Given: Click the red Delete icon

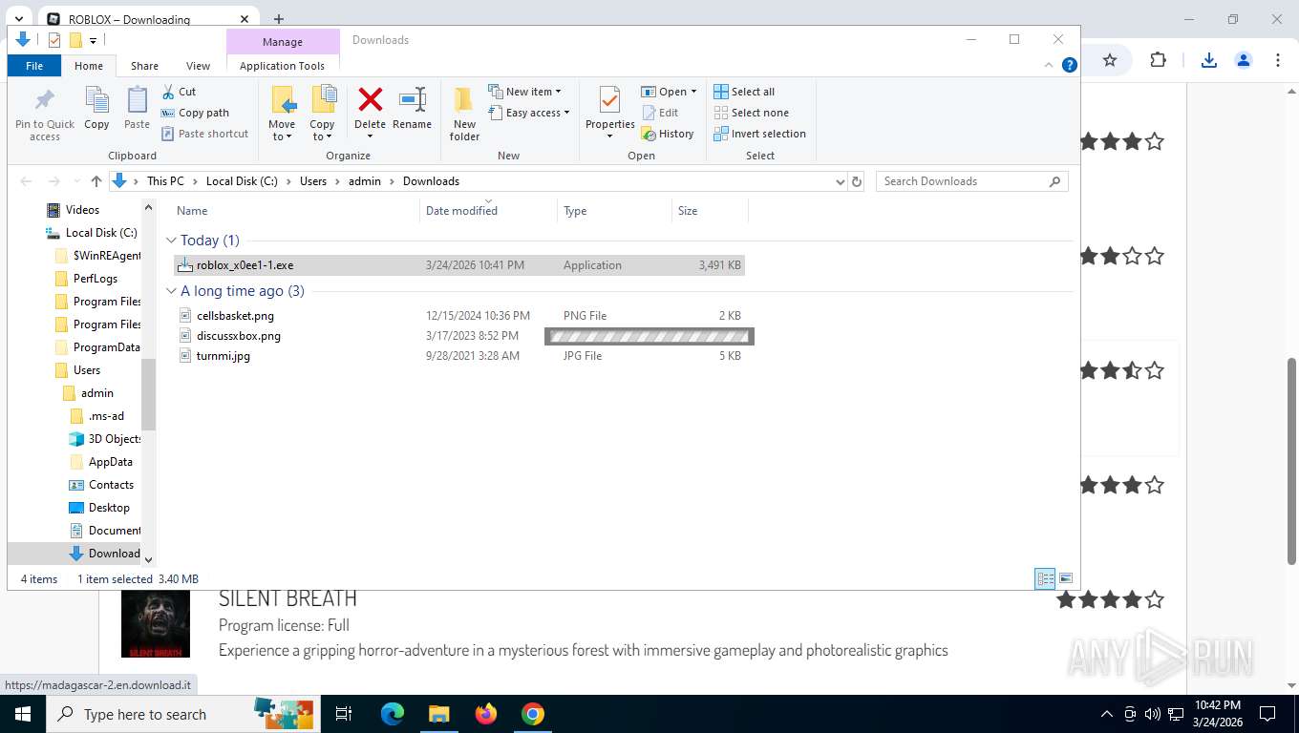Looking at the screenshot, I should pos(370,99).
